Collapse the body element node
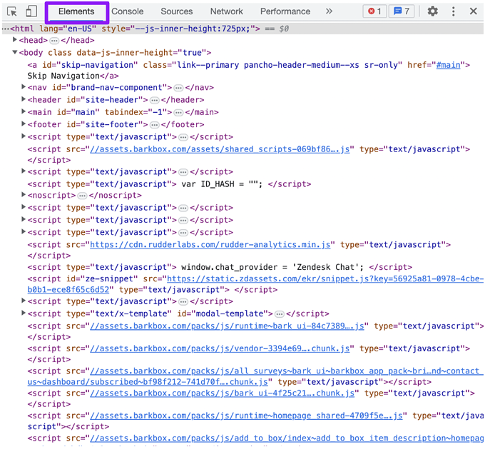The image size is (485, 452). [15, 53]
